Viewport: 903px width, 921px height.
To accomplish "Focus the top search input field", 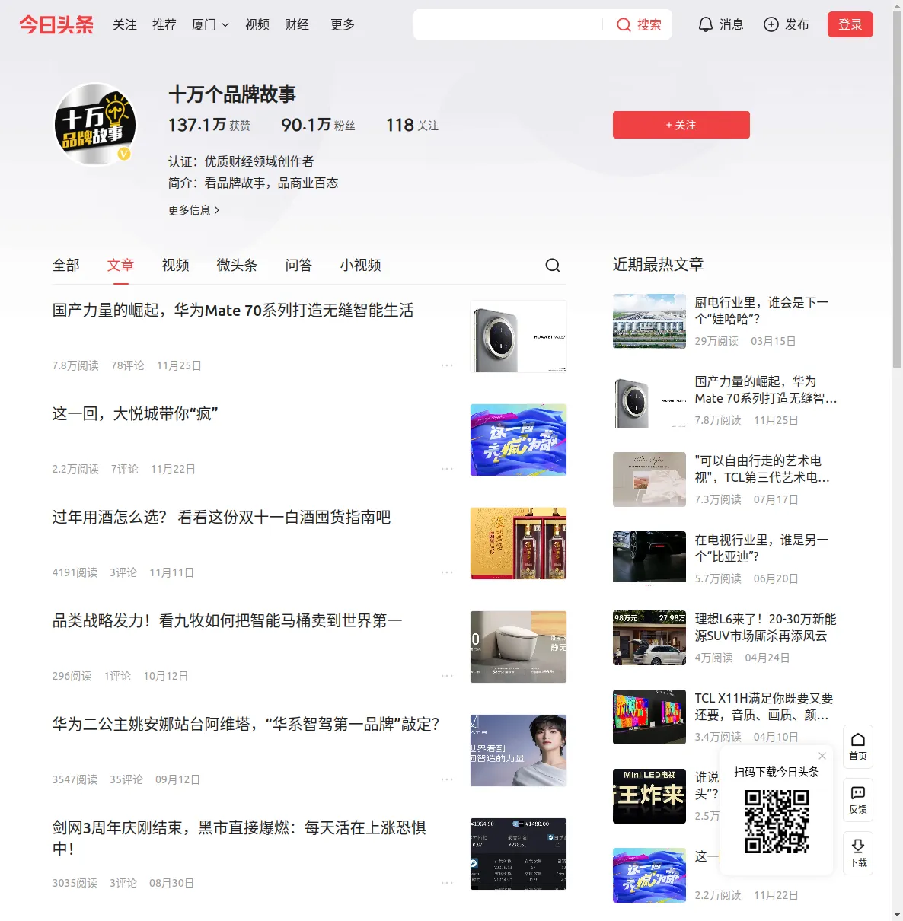I will point(509,24).
